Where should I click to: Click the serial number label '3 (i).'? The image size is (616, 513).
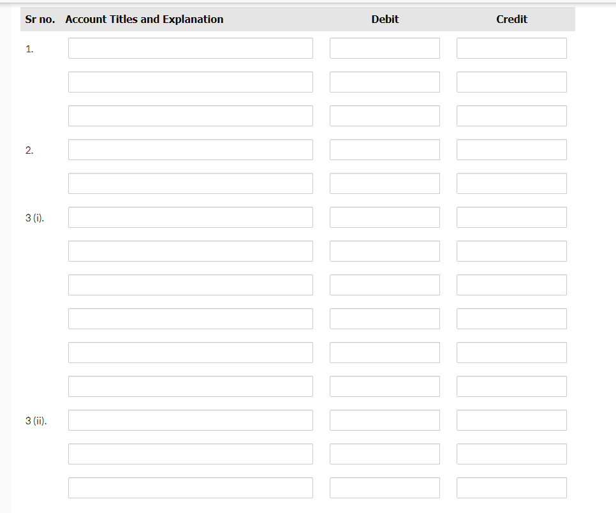click(34, 218)
